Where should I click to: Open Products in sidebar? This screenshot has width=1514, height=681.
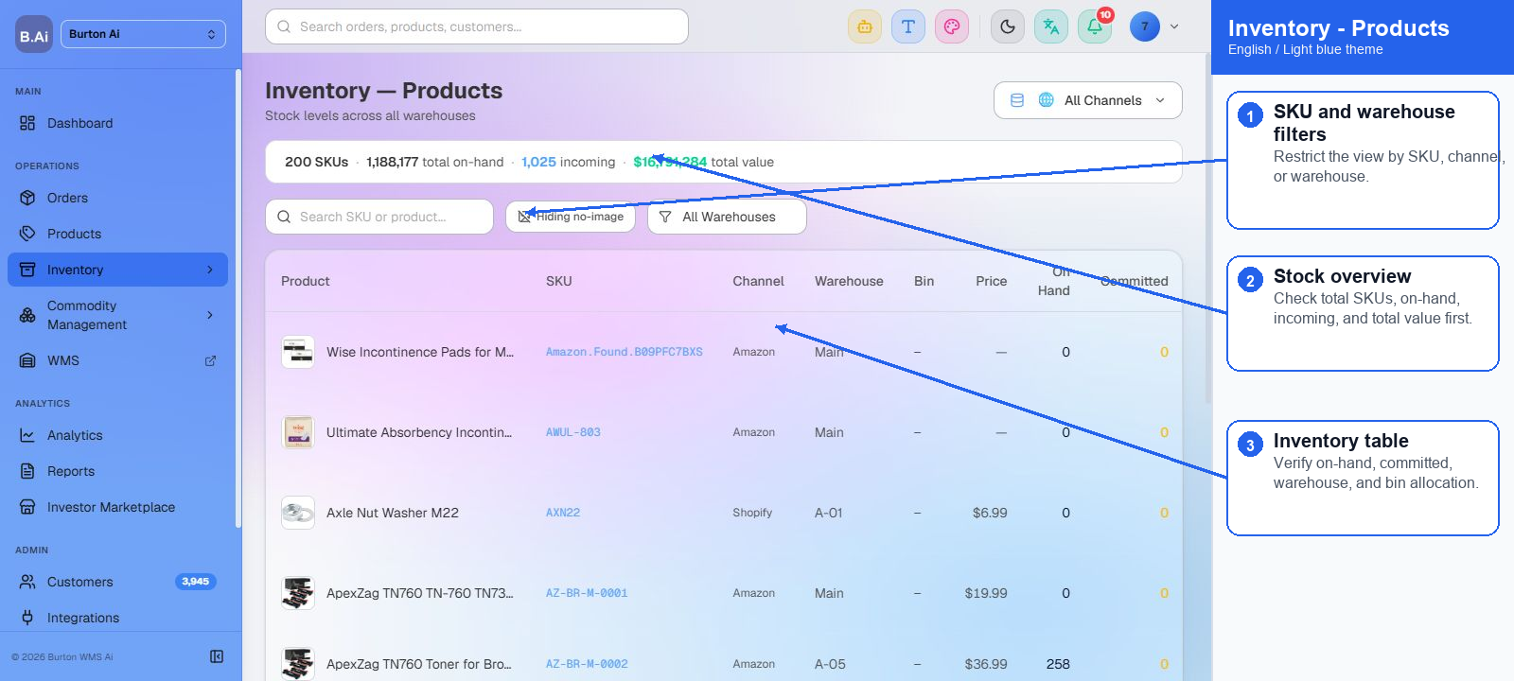click(x=117, y=234)
